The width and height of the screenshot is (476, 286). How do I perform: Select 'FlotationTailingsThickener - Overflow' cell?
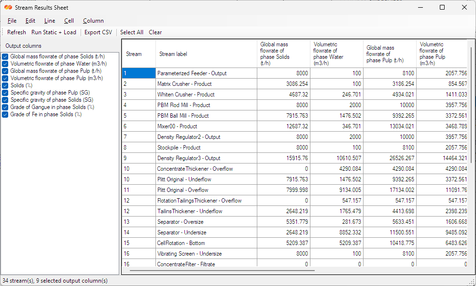tap(206, 201)
